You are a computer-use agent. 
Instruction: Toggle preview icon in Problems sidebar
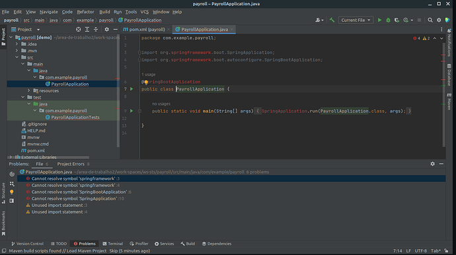pyautogui.click(x=12, y=201)
